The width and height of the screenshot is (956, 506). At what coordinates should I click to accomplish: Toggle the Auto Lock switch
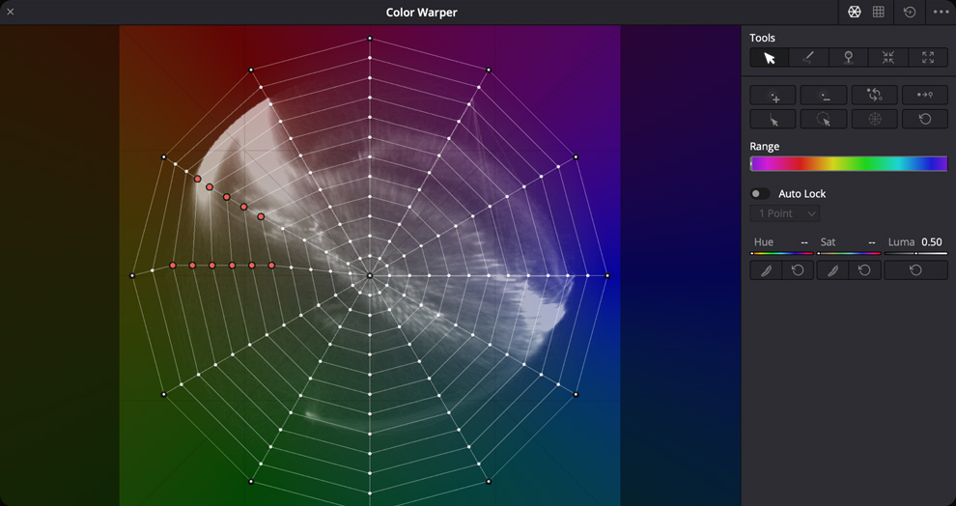tap(761, 194)
